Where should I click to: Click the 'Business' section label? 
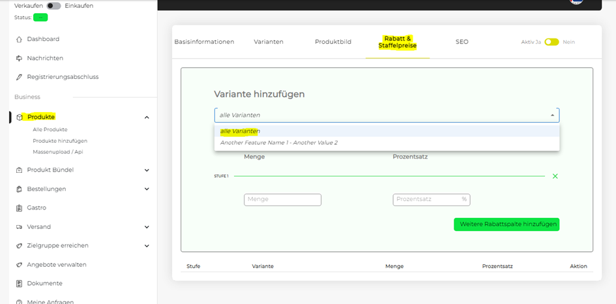pos(27,97)
